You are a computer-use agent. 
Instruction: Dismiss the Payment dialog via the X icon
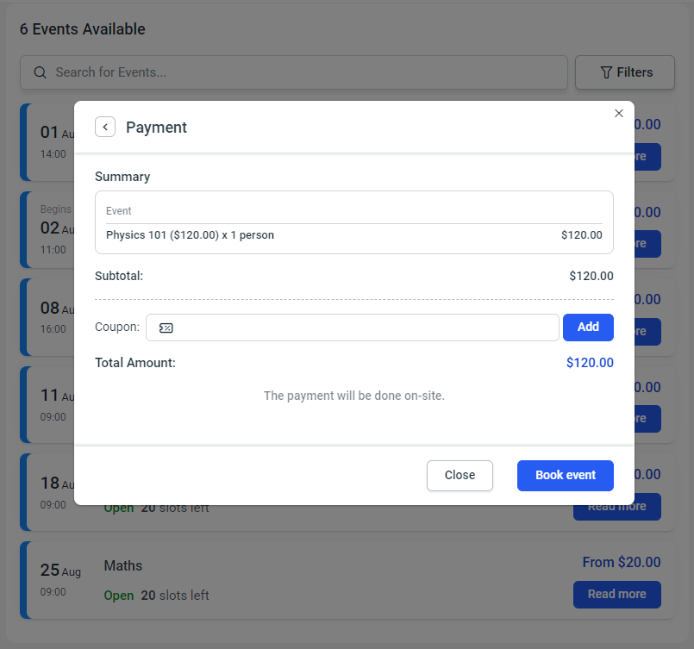tap(618, 113)
